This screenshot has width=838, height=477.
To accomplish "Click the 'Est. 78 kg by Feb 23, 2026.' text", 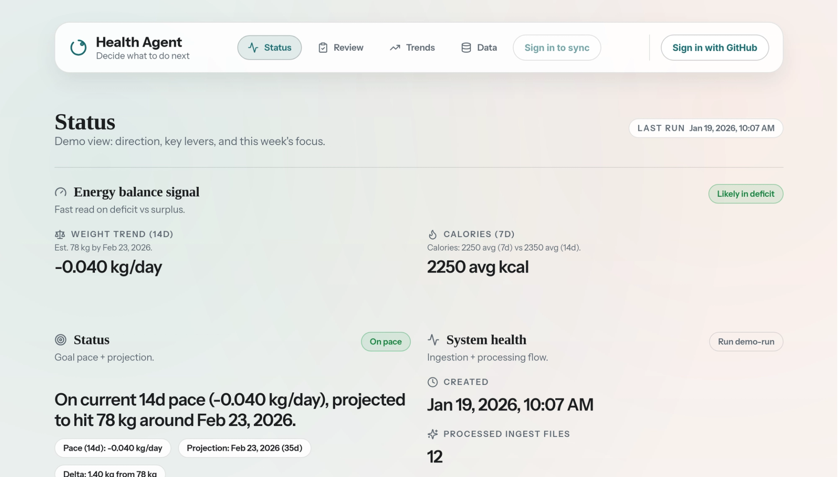I will 103,248.
